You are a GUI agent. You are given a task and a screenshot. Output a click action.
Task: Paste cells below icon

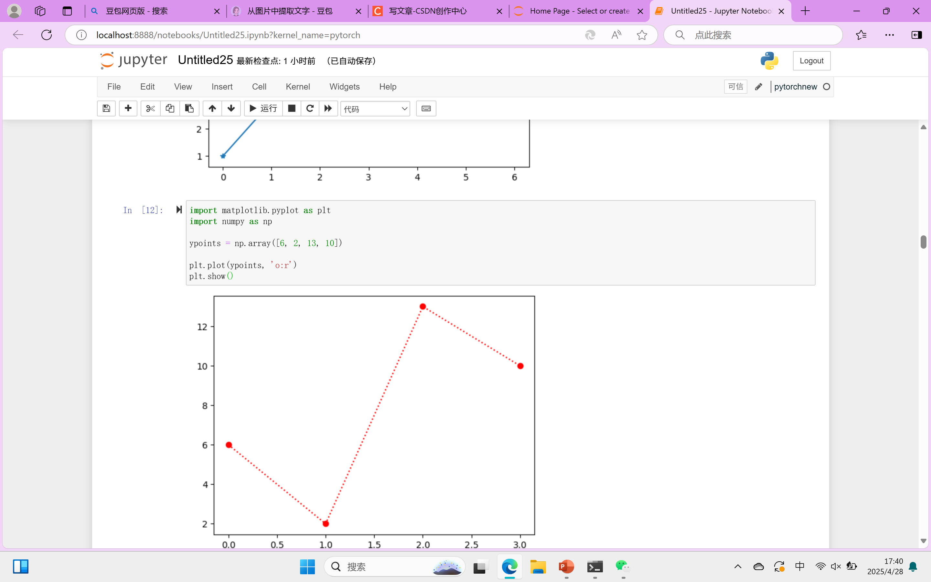pos(189,109)
